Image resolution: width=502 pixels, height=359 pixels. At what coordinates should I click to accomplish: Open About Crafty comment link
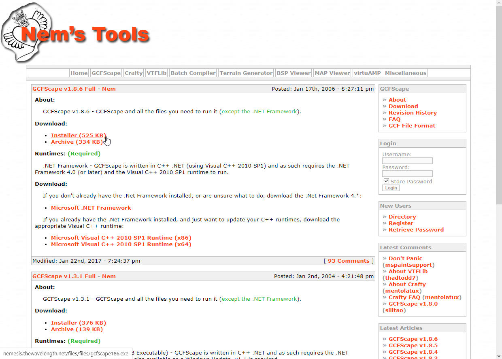[x=407, y=284]
